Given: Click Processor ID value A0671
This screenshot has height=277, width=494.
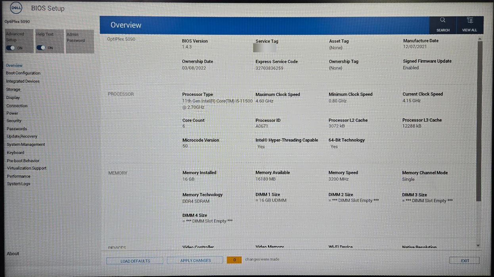Looking at the screenshot, I should [x=262, y=126].
